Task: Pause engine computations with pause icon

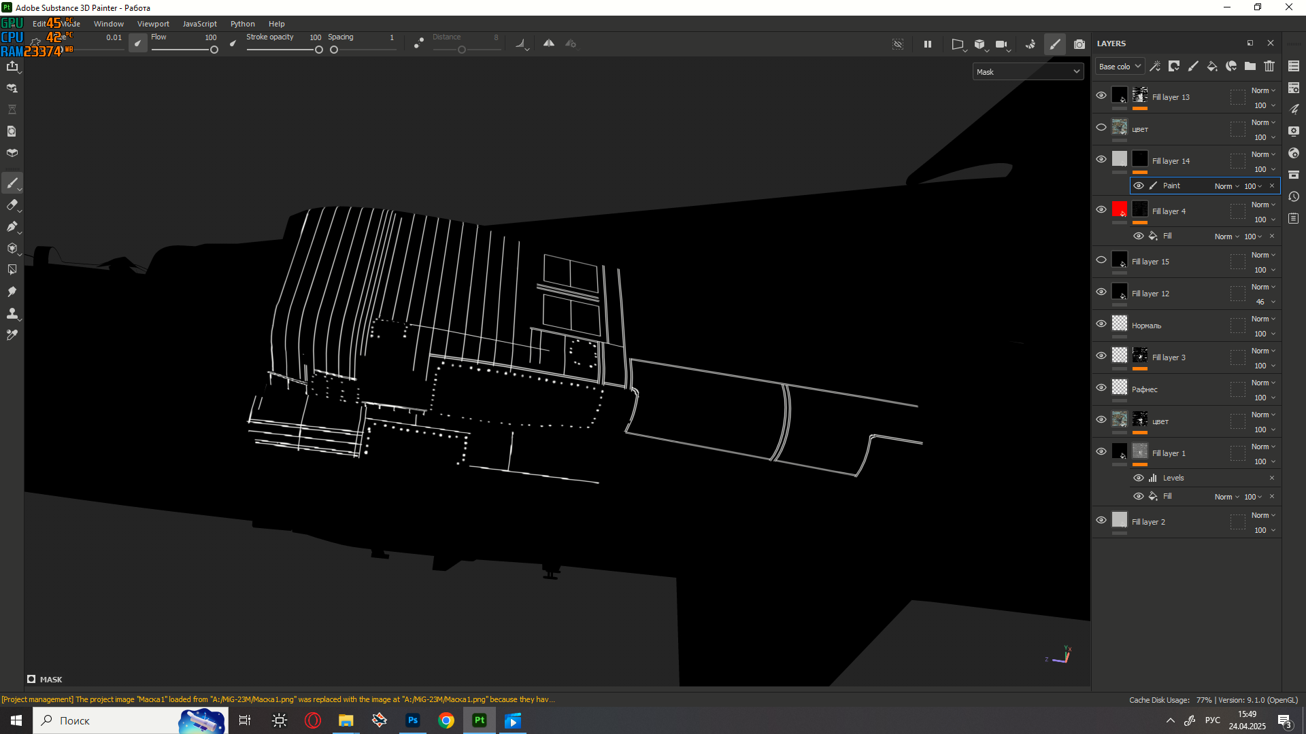Action: [x=928, y=44]
